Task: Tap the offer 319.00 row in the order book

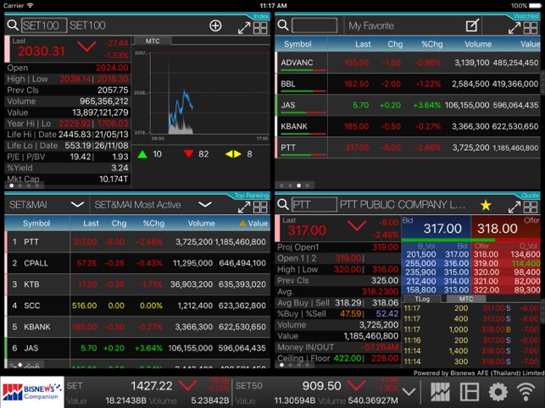Action: click(x=506, y=263)
